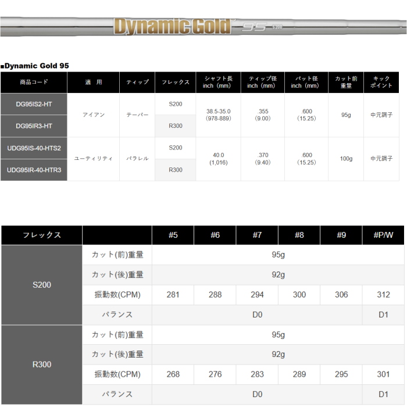Select the 商品コード column header
Image resolution: width=407 pixels, height=407 pixels.
pos(34,83)
